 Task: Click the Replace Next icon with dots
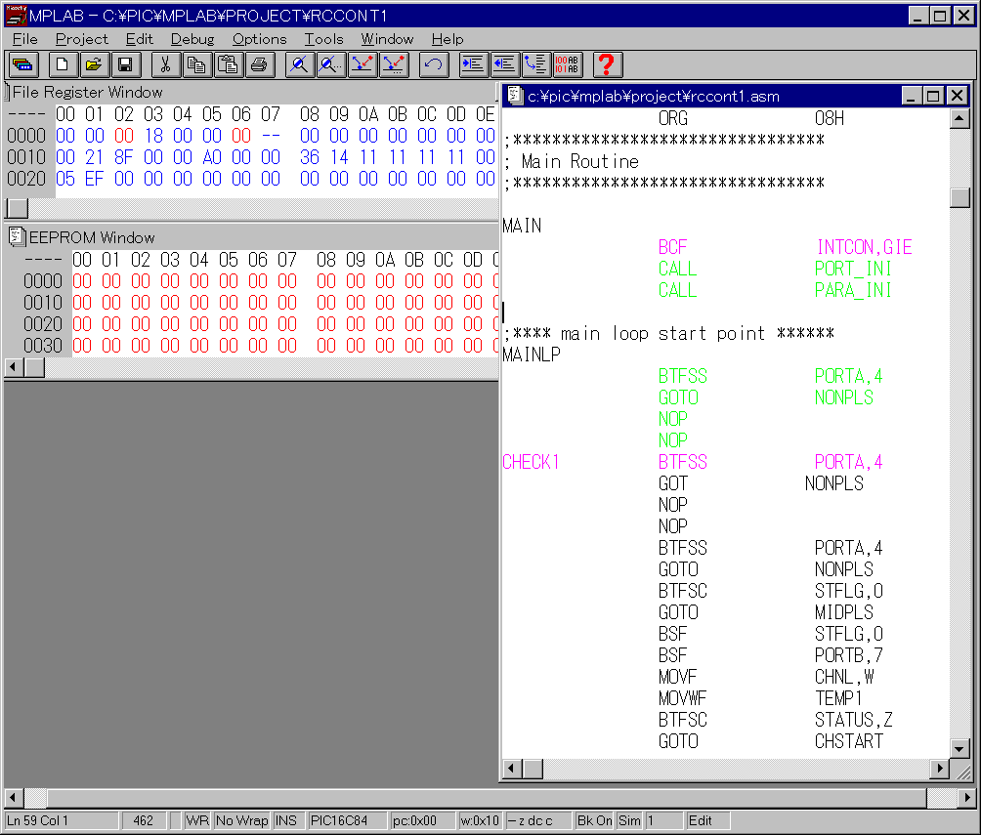[x=394, y=64]
